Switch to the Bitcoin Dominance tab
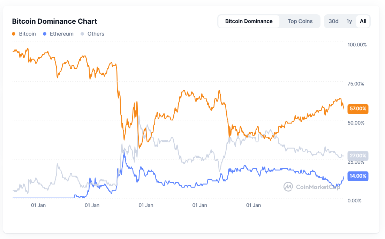385x239 pixels. click(x=249, y=21)
